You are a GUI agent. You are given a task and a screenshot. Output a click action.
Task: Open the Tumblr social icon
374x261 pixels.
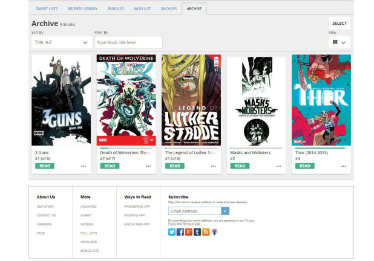point(197,232)
